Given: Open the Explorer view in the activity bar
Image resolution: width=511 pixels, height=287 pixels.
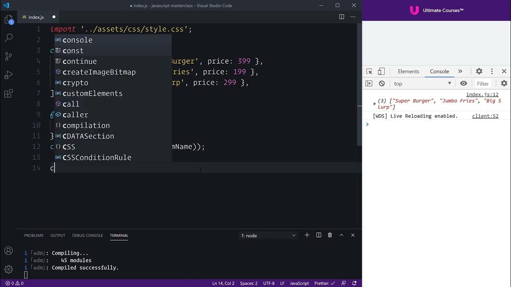Looking at the screenshot, I should [x=8, y=19].
